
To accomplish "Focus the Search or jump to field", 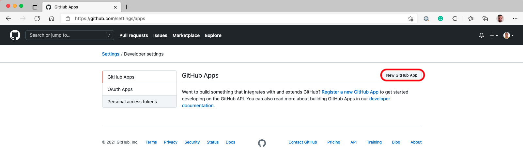I will [x=70, y=35].
